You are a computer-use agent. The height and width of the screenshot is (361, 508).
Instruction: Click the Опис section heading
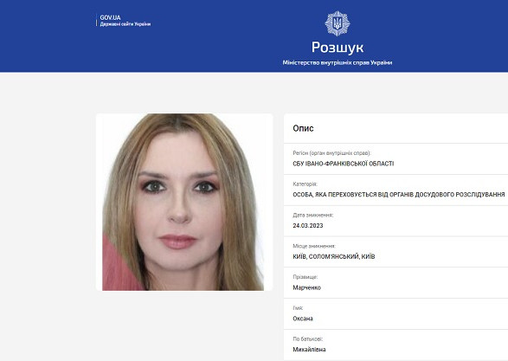coord(303,128)
